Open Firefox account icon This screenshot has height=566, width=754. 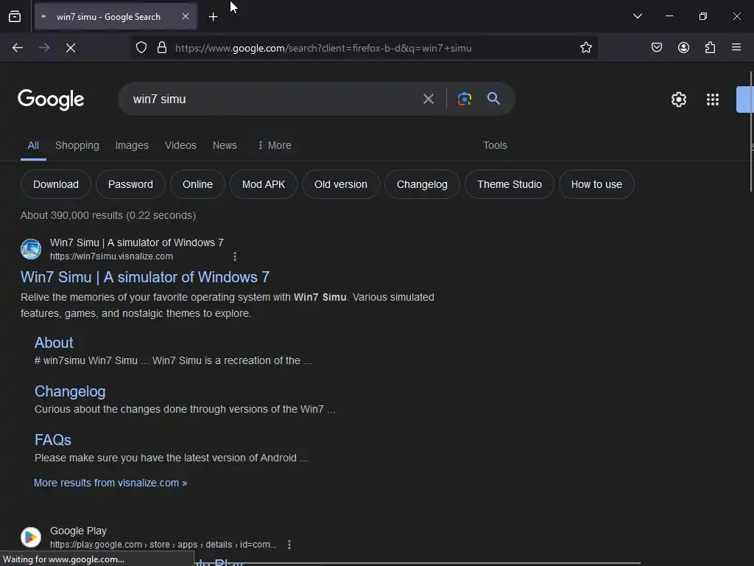tap(684, 47)
